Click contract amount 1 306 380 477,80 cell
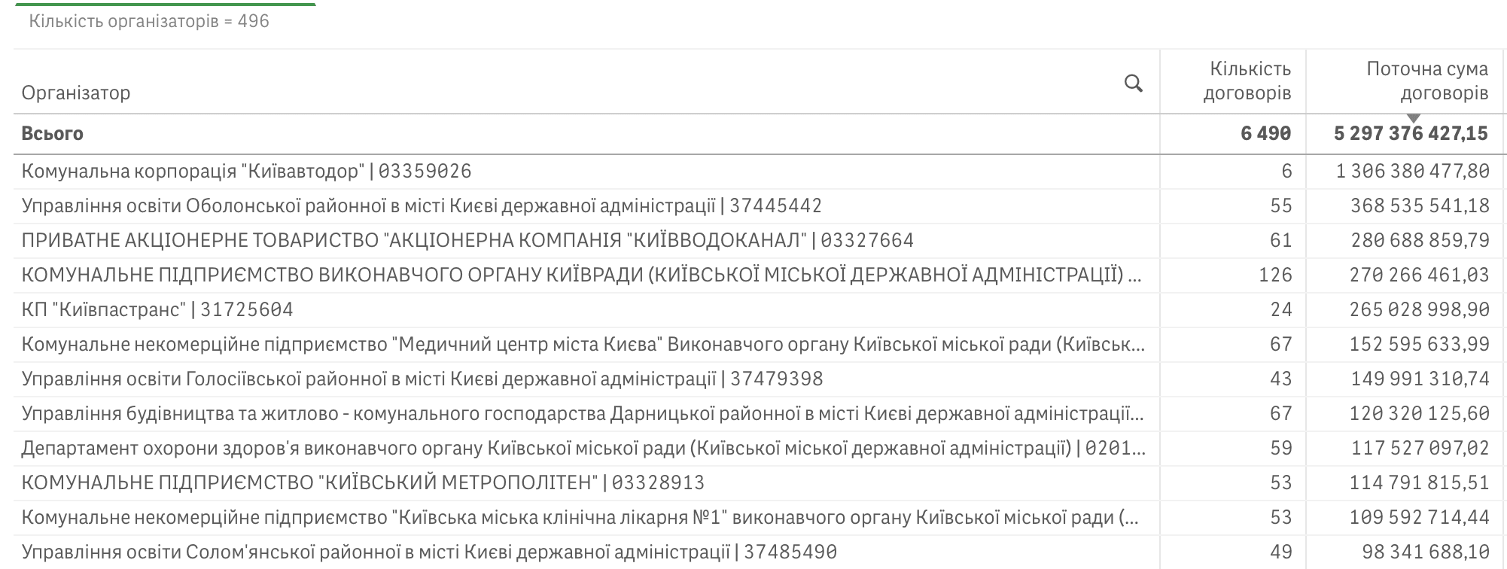 coord(1412,172)
